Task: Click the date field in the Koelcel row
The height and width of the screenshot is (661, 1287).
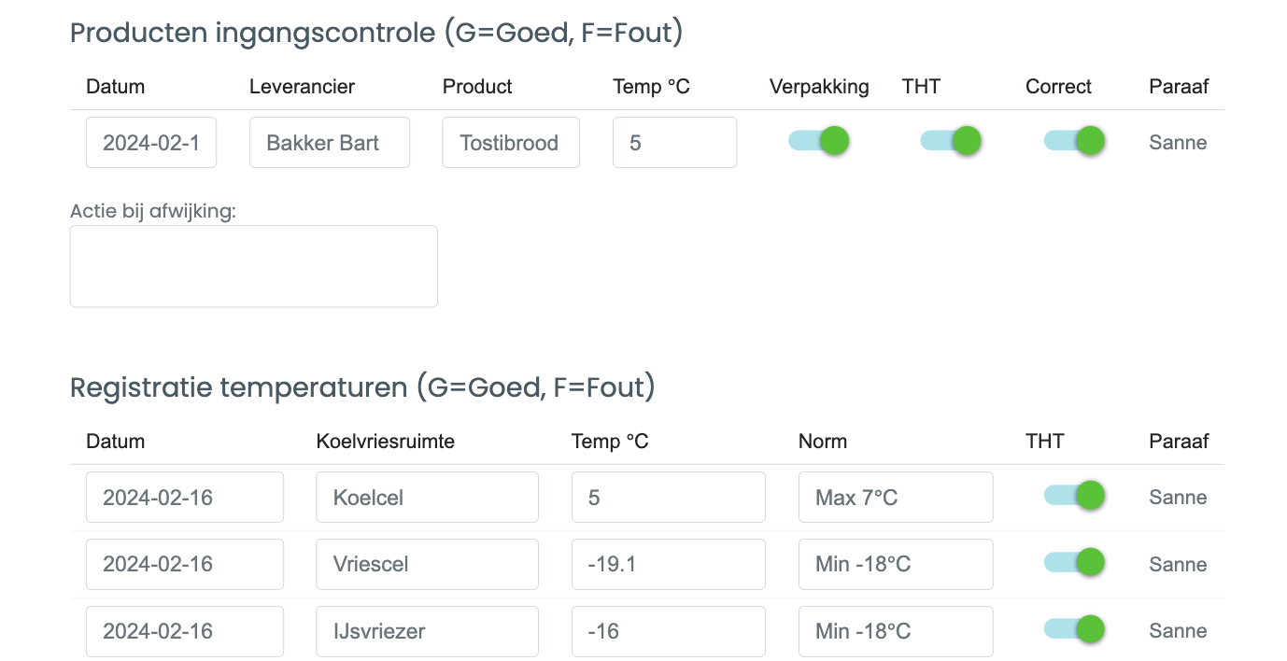Action: coord(185,498)
